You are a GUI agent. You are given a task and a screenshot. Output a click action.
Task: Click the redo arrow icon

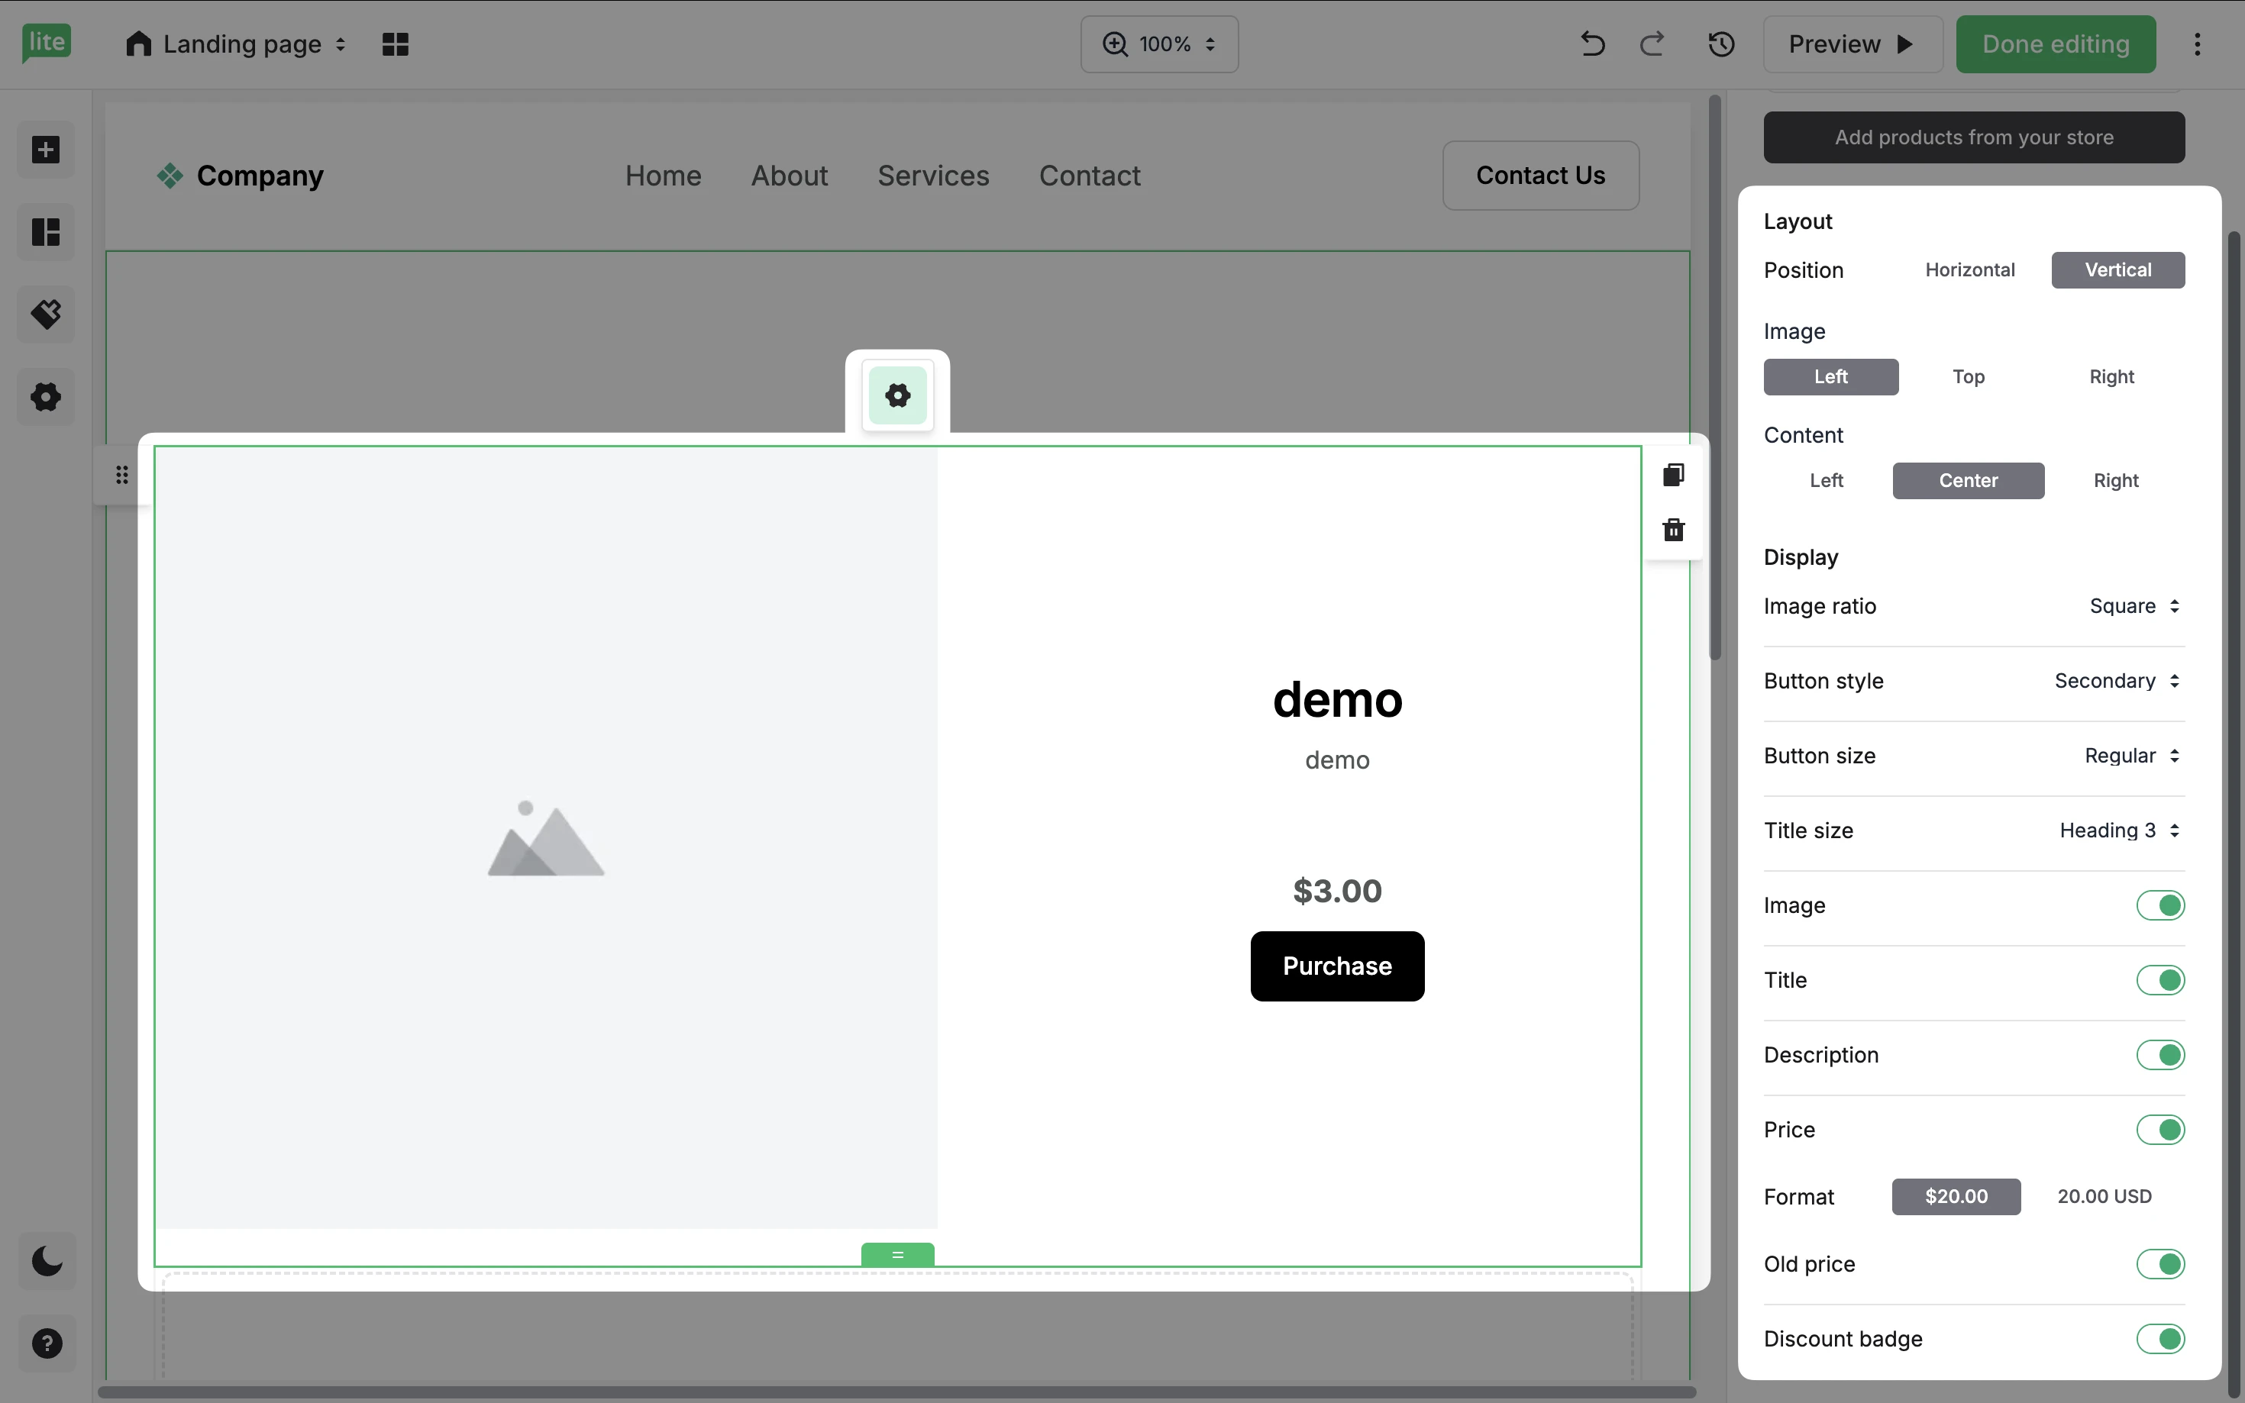(x=1652, y=44)
